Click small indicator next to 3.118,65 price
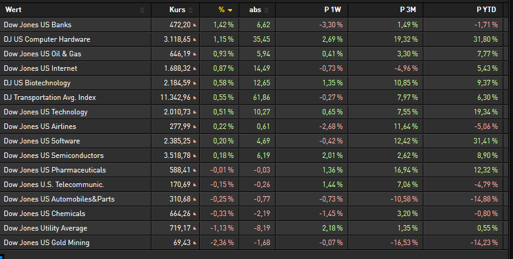This screenshot has width=513, height=259. [x=194, y=40]
